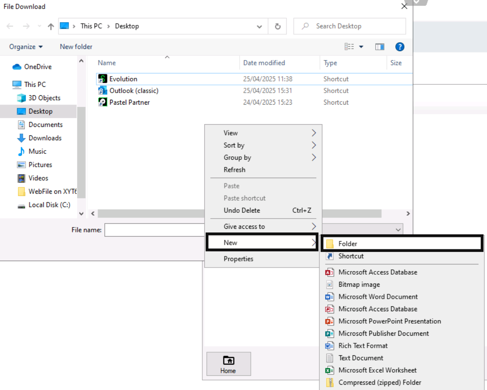Open the change view options dropdown arrow

361,47
